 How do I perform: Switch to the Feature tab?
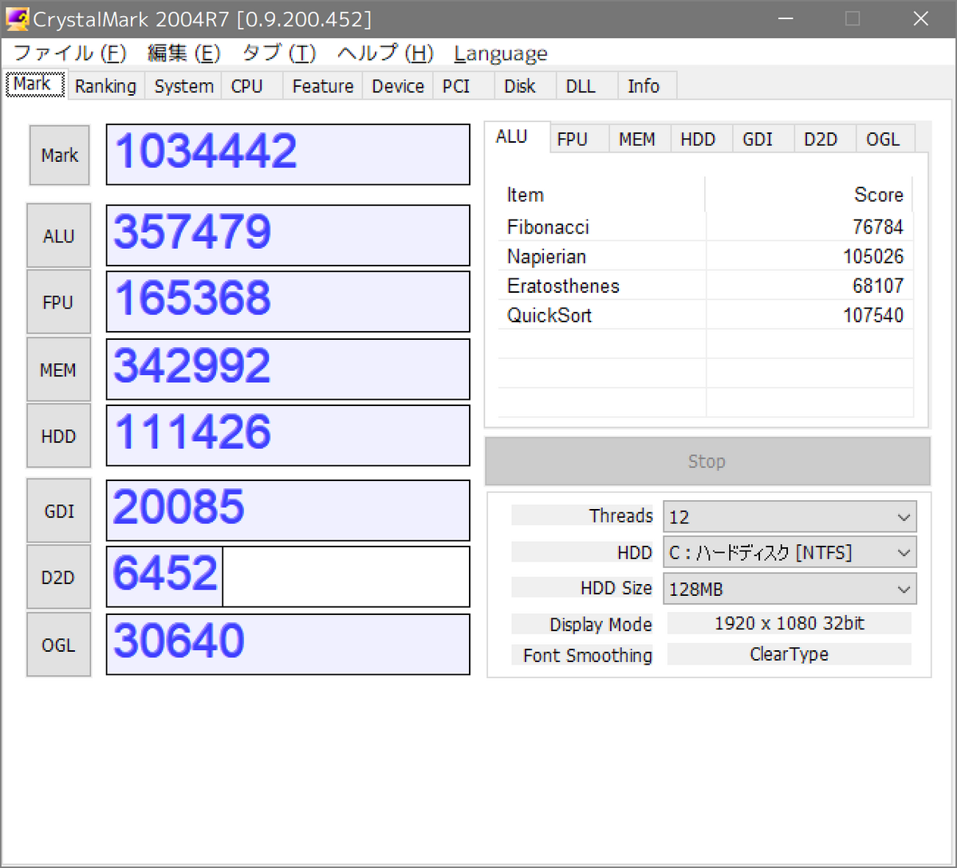(323, 86)
